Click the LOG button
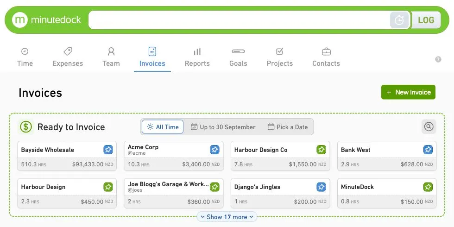 [x=426, y=20]
